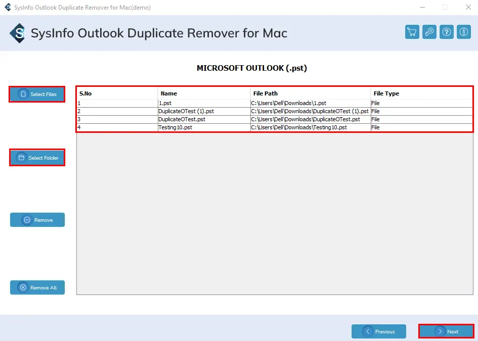This screenshot has height=341, width=478.
Task: Click serial number 4 cell
Action: 117,127
